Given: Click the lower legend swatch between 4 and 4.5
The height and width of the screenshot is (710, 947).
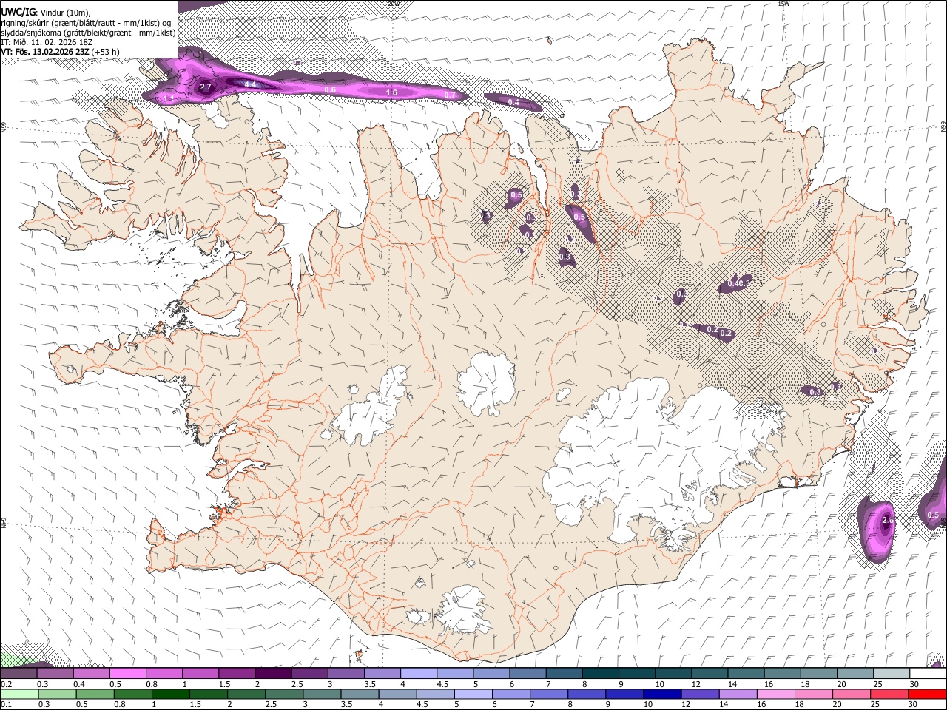Looking at the screenshot, I should click(398, 694).
